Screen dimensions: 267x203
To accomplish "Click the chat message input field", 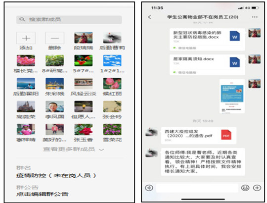I will [197, 188].
